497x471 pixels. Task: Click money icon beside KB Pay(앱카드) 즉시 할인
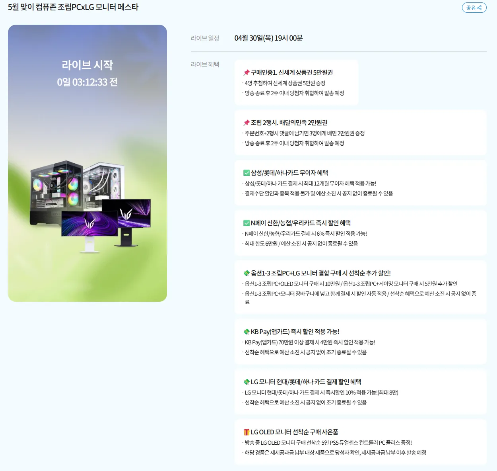247,332
